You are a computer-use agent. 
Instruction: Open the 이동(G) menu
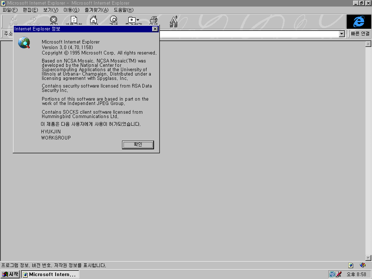click(x=72, y=10)
